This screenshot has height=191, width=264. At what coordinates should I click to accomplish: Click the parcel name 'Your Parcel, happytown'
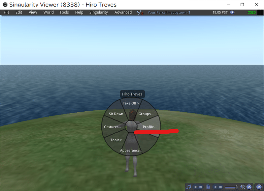pos(169,13)
